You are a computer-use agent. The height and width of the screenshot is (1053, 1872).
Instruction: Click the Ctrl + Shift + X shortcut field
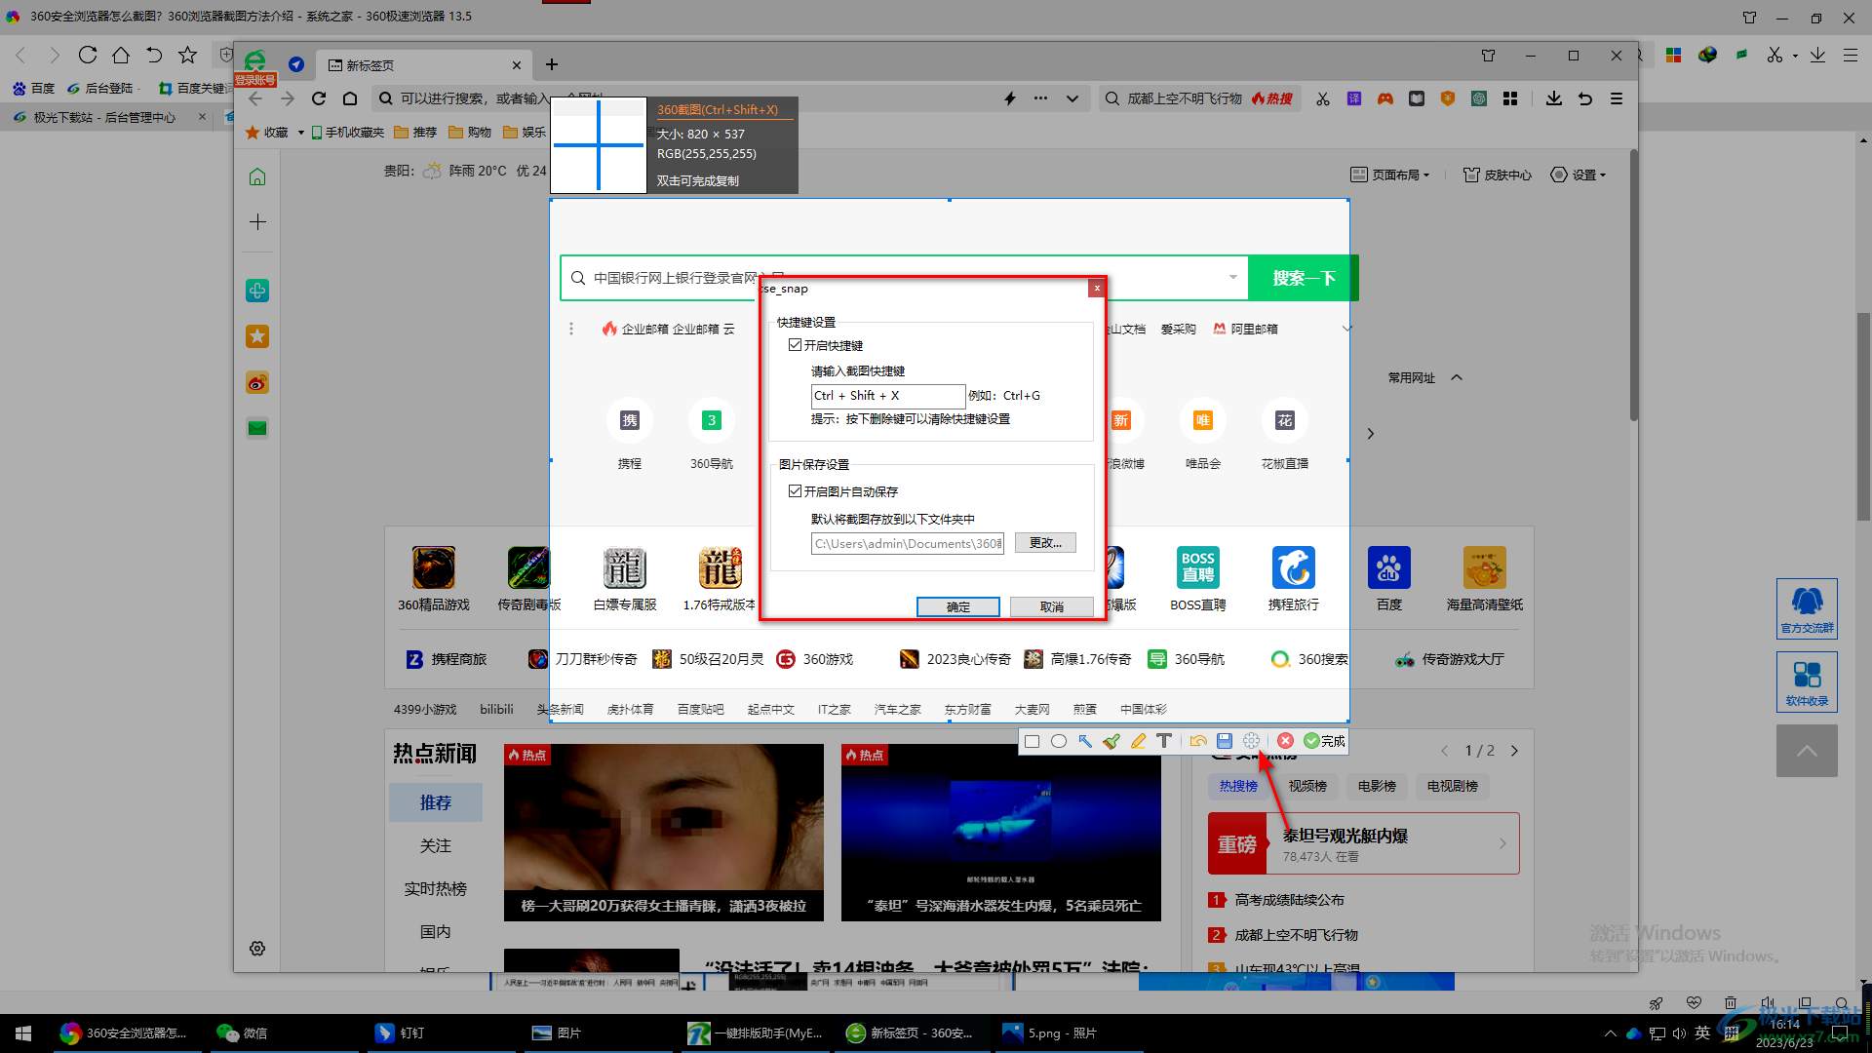click(x=888, y=396)
